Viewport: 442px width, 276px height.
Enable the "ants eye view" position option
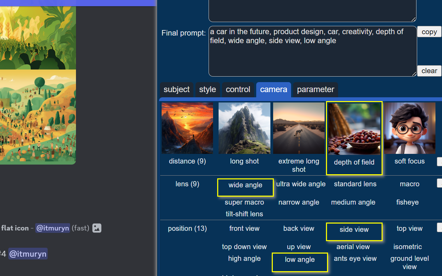pos(355,258)
